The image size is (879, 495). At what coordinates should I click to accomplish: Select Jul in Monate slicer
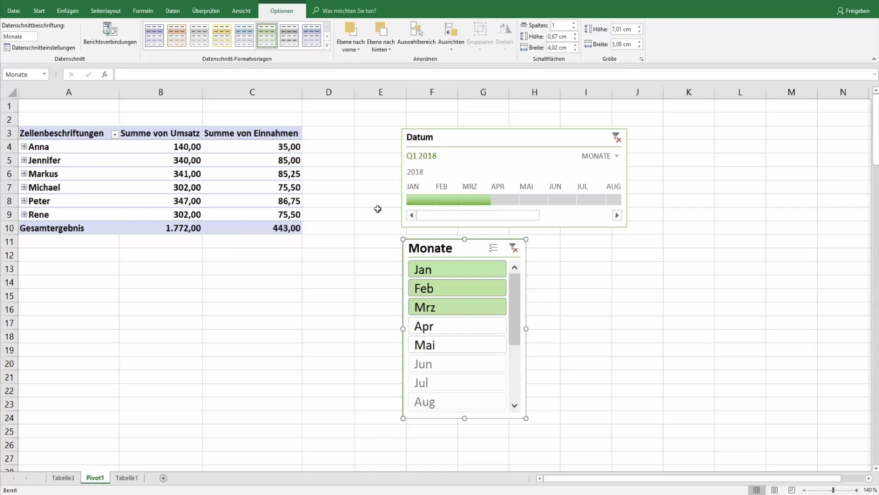point(457,383)
